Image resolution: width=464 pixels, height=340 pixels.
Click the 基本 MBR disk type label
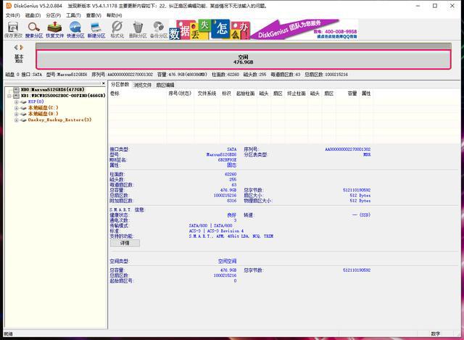pyautogui.click(x=19, y=59)
